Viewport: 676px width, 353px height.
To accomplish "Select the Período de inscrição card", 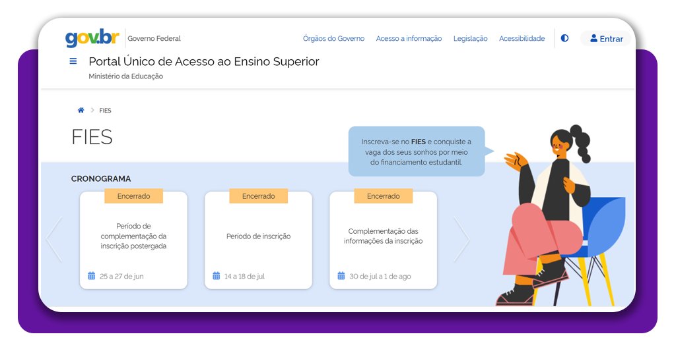I will tap(258, 237).
